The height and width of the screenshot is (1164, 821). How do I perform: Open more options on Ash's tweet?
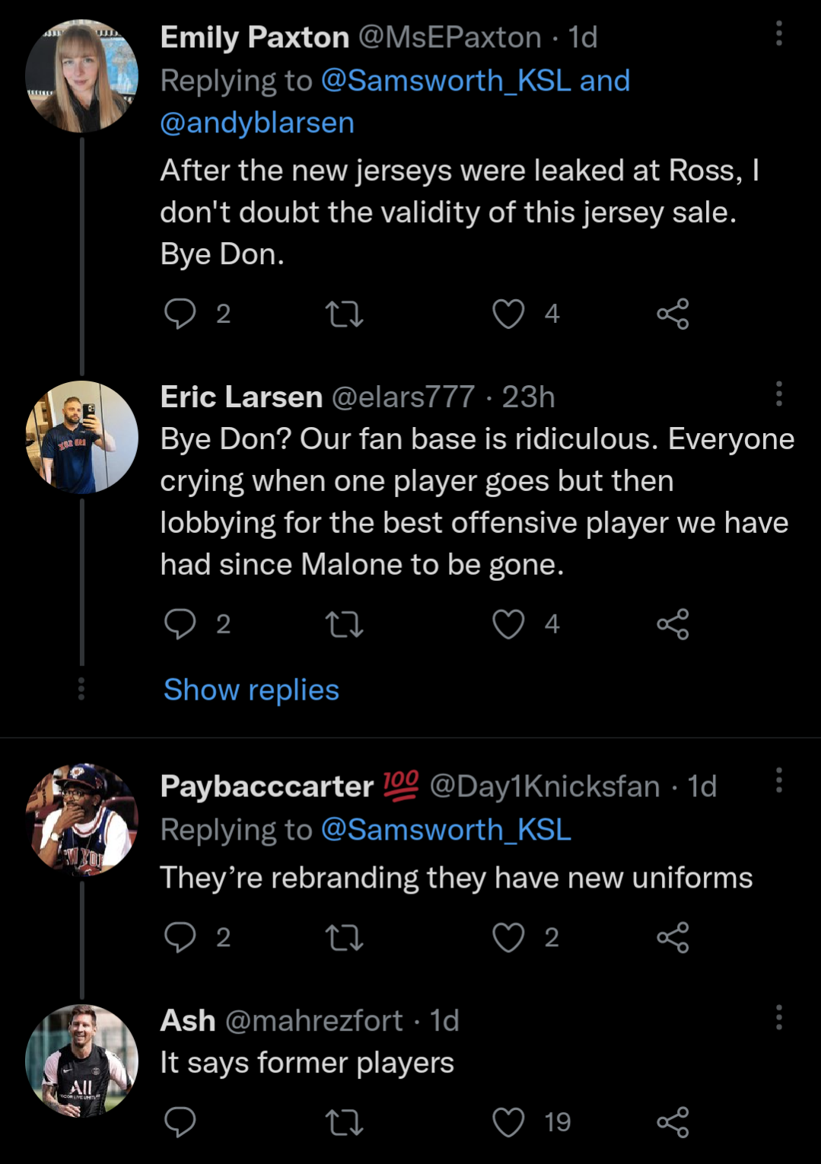click(x=778, y=1017)
